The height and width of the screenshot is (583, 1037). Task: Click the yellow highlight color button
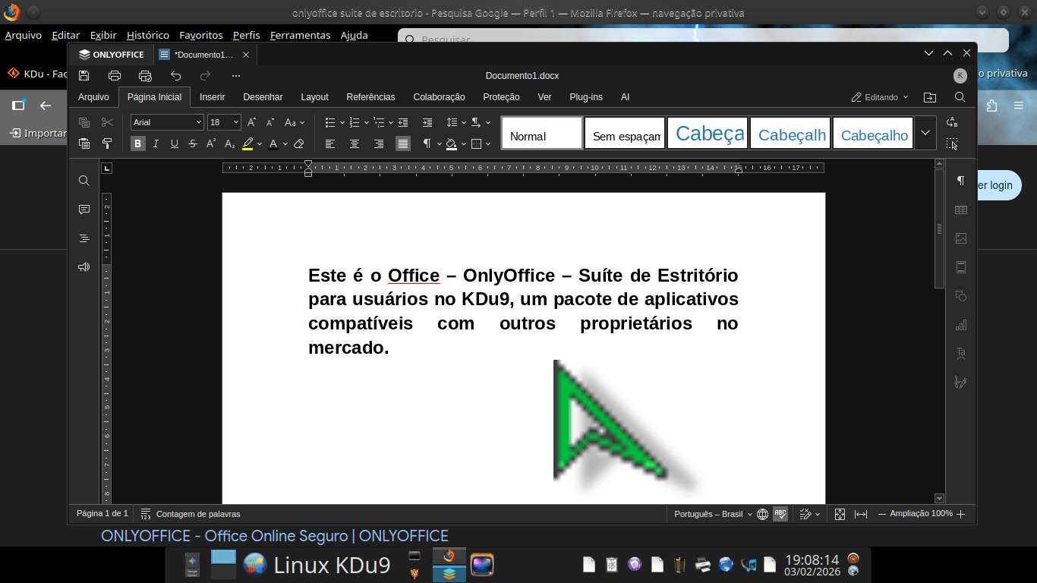pos(247,143)
